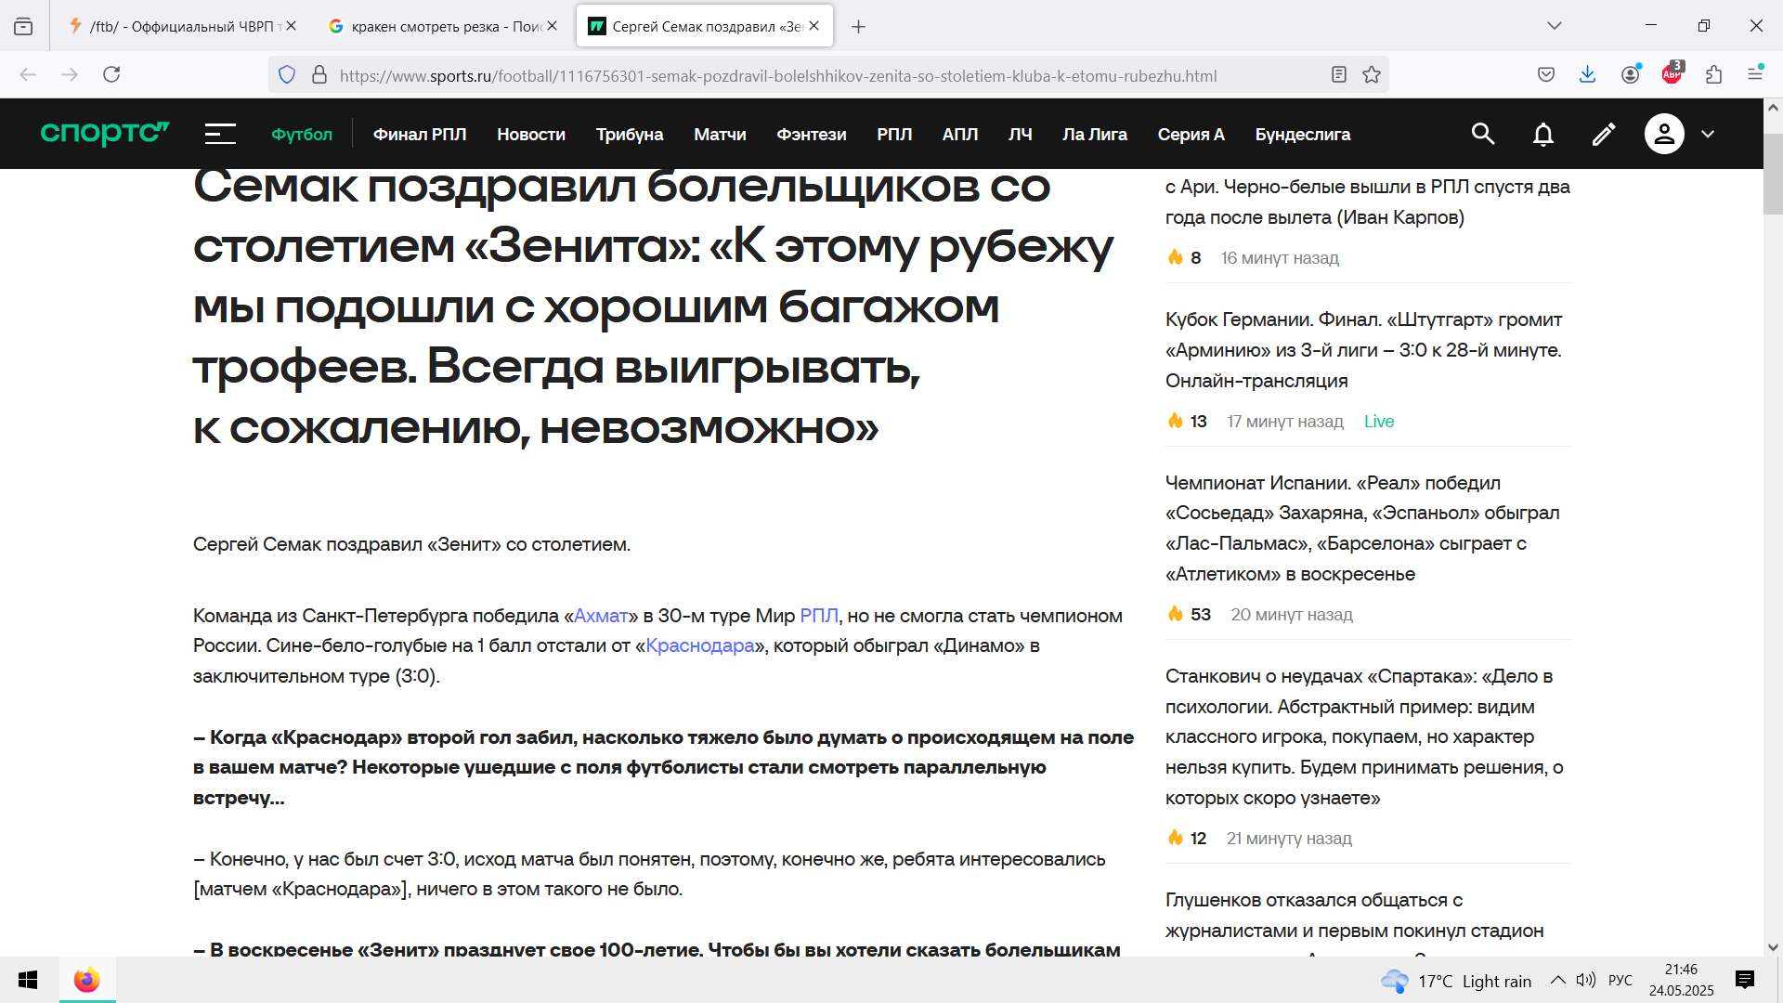
Task: Open the Firefox downloads panel
Action: coord(1588,74)
